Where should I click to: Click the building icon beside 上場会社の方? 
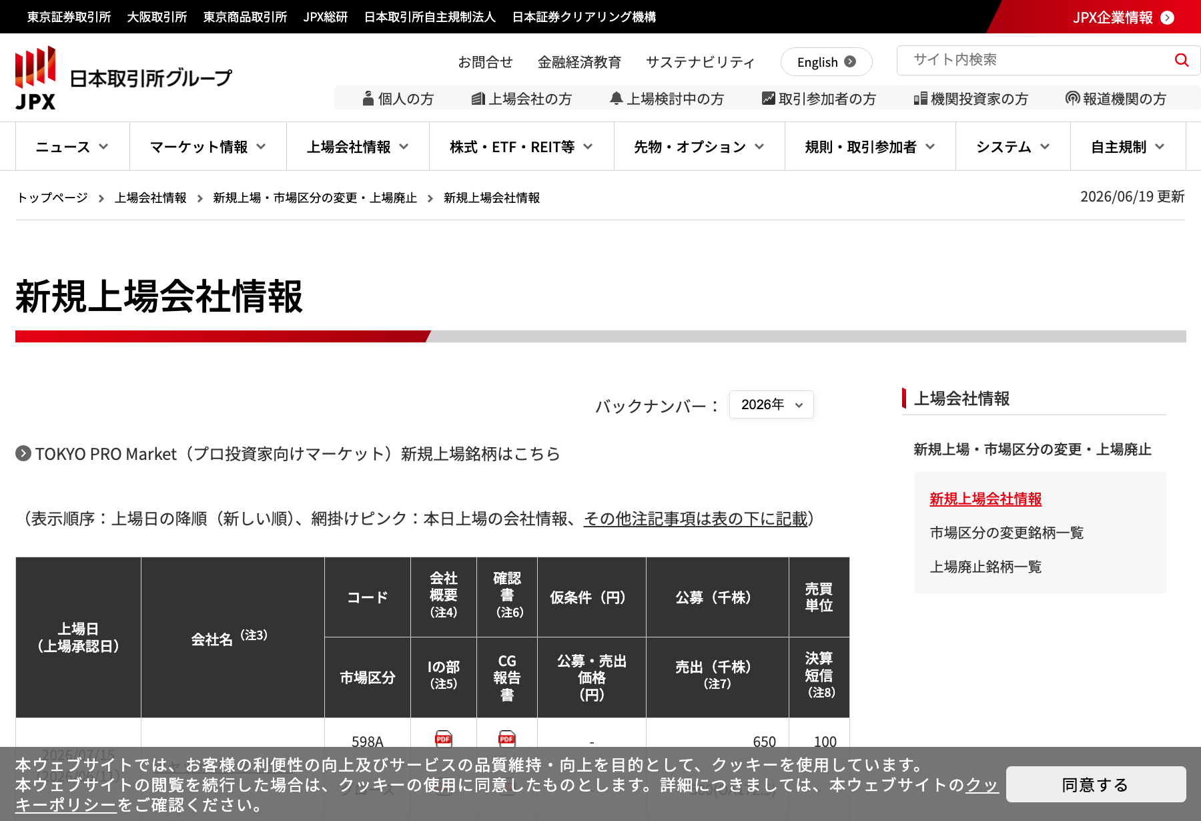click(x=478, y=99)
